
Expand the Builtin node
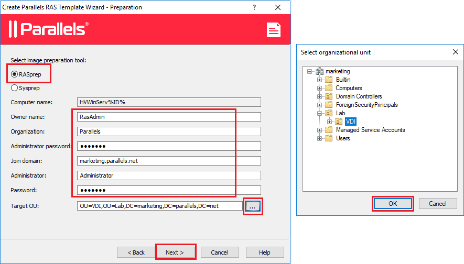tap(319, 80)
